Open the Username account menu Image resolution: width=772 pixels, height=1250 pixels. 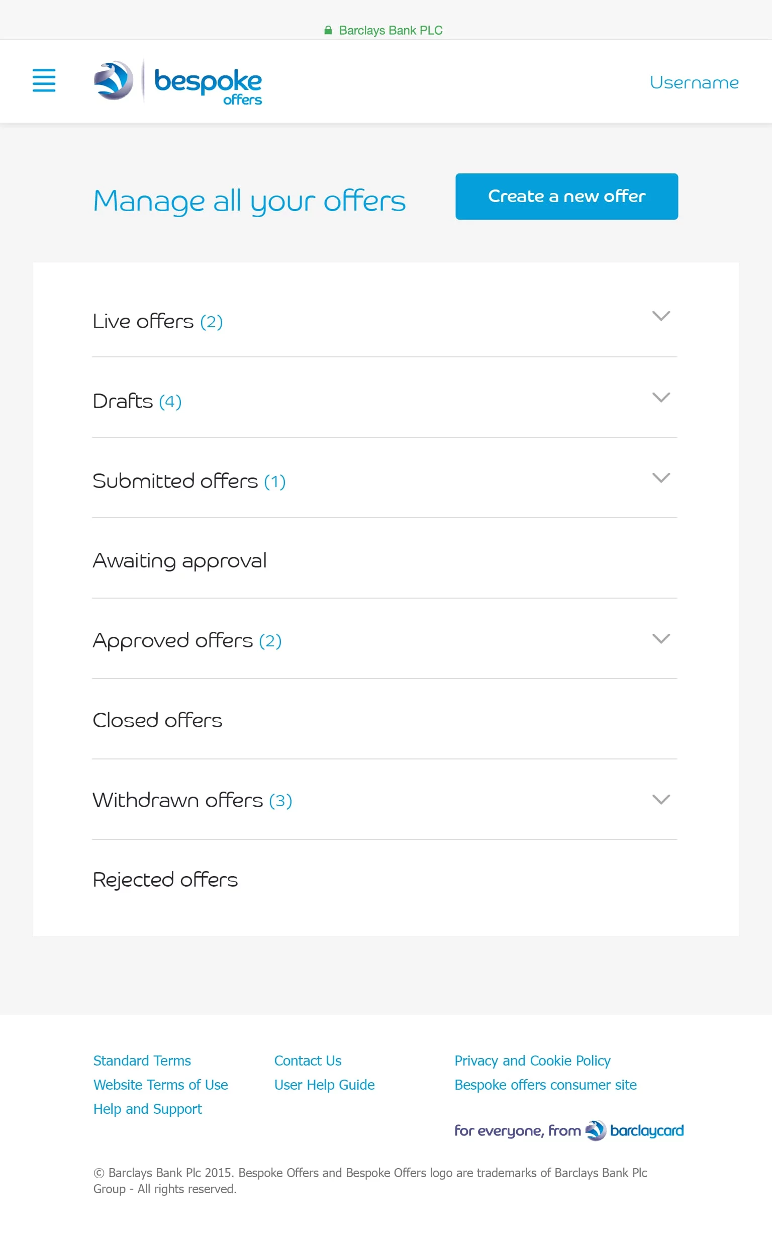tap(694, 83)
